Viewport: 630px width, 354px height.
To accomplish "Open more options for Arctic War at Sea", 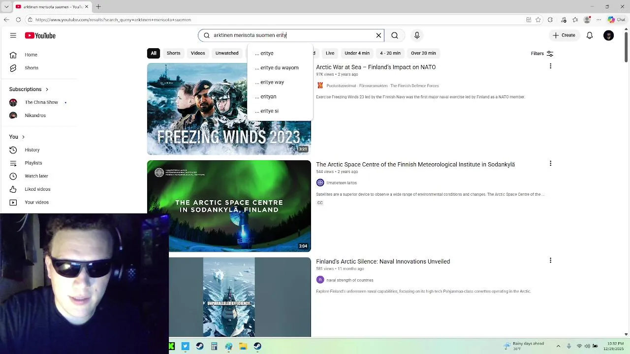I will coord(550,66).
